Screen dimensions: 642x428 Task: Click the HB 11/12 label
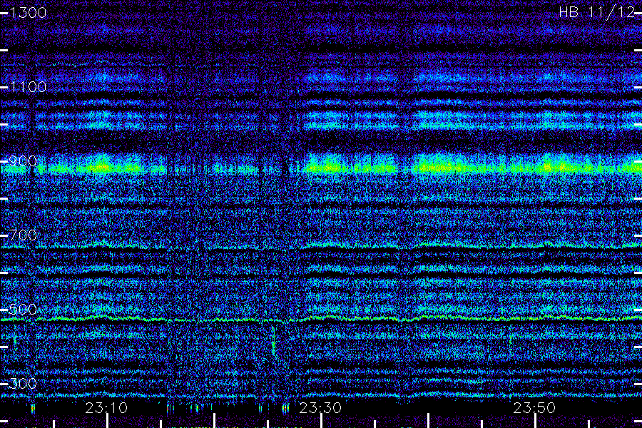pyautogui.click(x=596, y=12)
